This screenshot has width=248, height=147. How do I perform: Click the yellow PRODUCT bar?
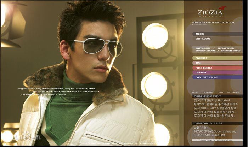pos(201,58)
